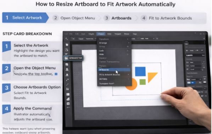Open the Choose Artboards Option step card

(32, 93)
